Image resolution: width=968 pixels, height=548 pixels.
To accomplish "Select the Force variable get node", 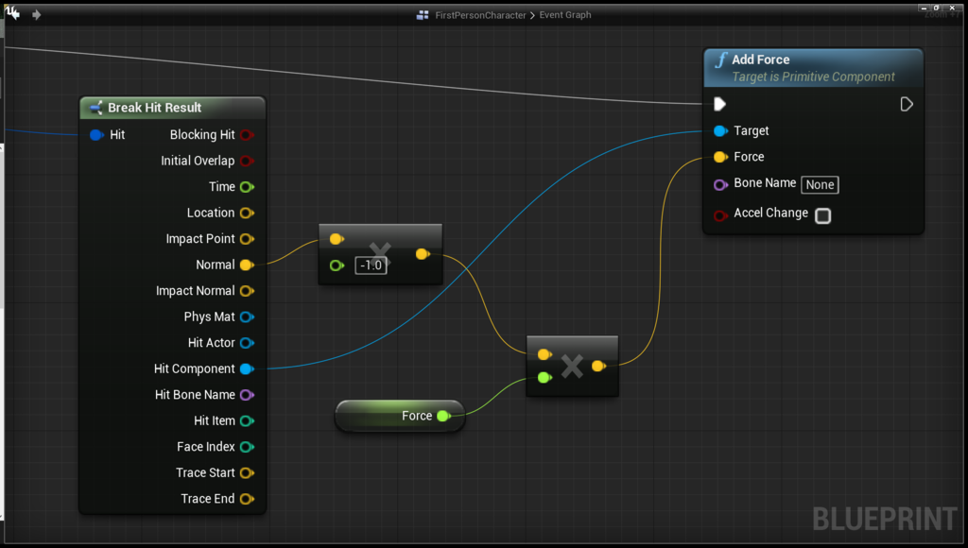I will click(400, 416).
